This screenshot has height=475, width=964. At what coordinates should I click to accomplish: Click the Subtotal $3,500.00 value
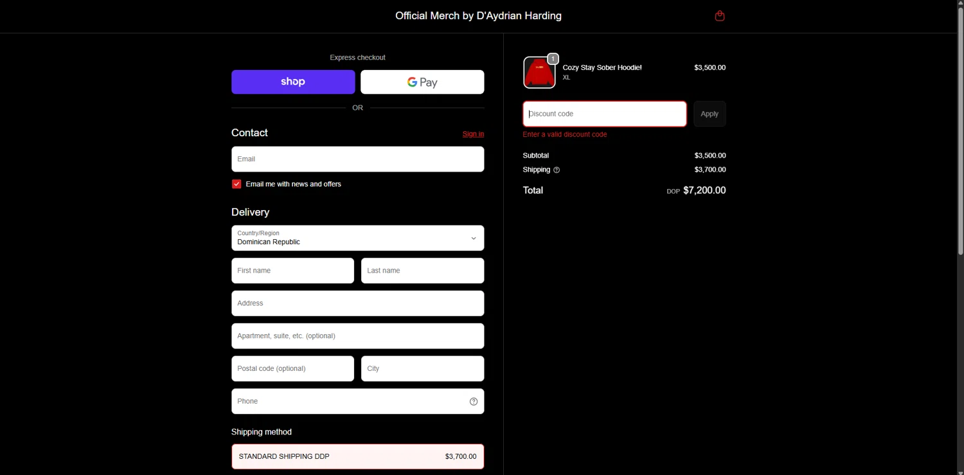coord(710,156)
